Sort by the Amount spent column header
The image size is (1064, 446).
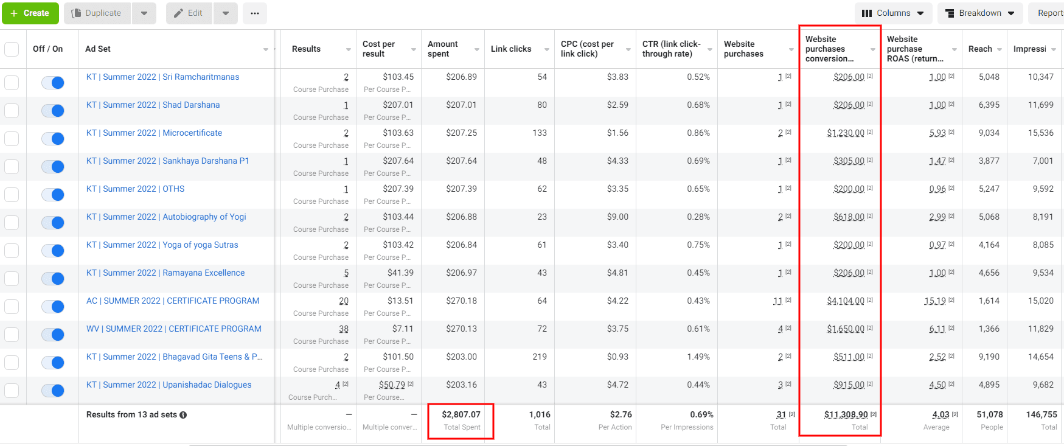(x=442, y=49)
